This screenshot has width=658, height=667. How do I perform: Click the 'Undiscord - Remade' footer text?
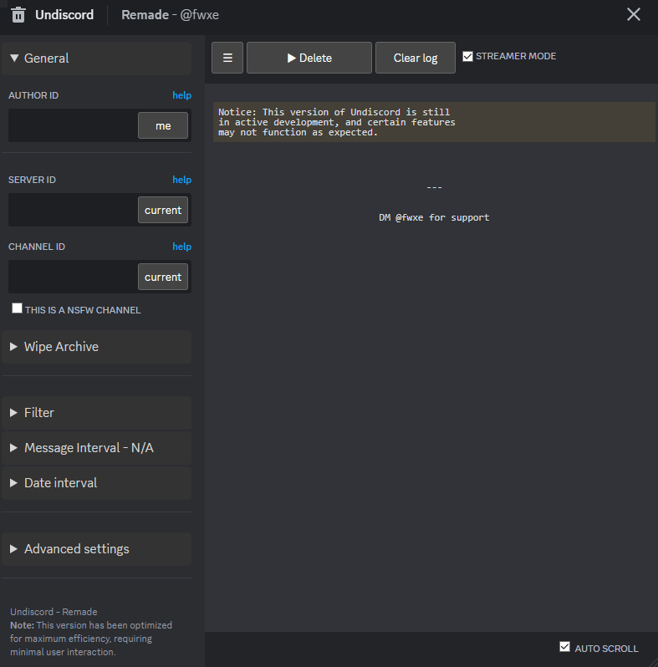pyautogui.click(x=54, y=612)
